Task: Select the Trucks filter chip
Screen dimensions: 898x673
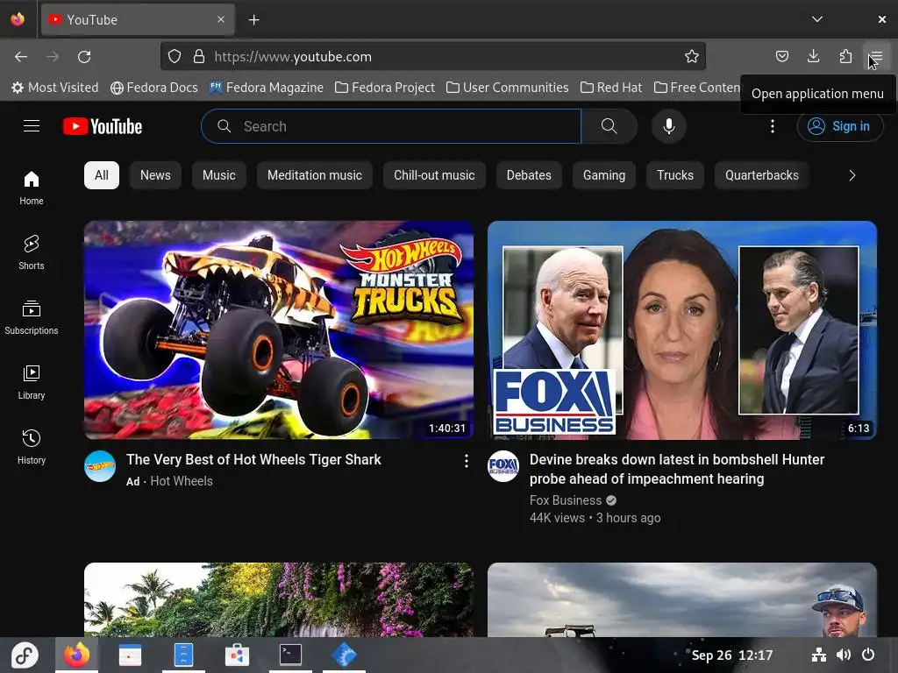Action: pos(674,175)
